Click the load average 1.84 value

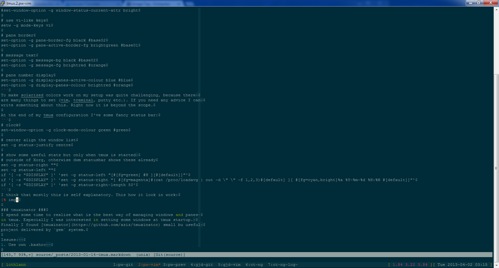click(x=398, y=265)
